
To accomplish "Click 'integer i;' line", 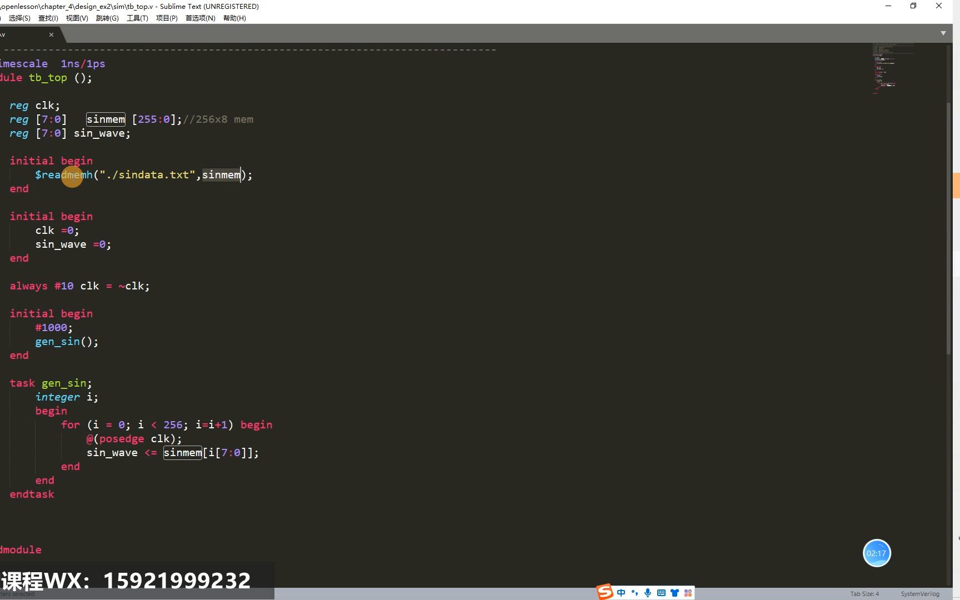I will 67,397.
